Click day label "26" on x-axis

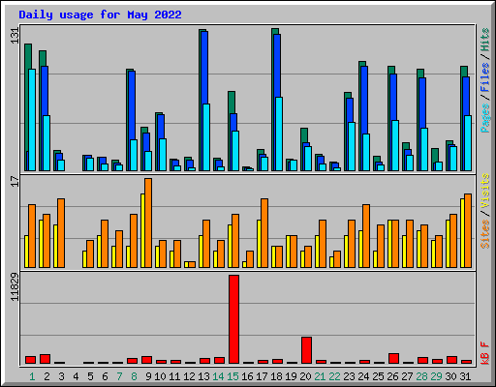392,376
